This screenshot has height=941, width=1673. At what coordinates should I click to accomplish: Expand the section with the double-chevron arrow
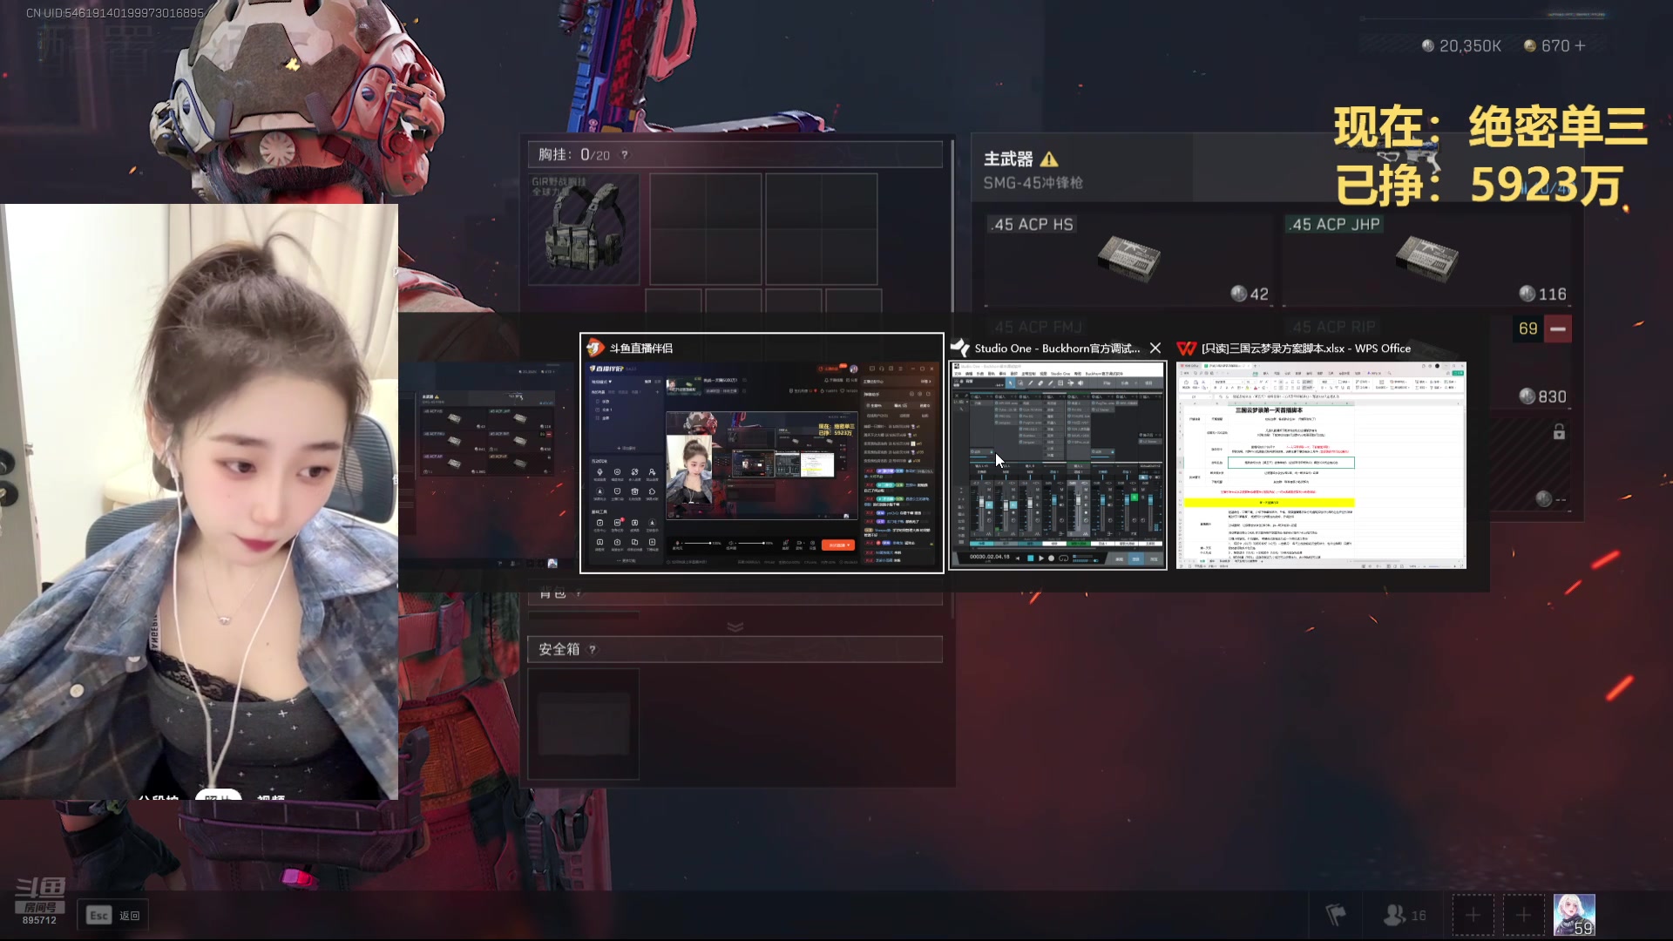click(x=735, y=627)
